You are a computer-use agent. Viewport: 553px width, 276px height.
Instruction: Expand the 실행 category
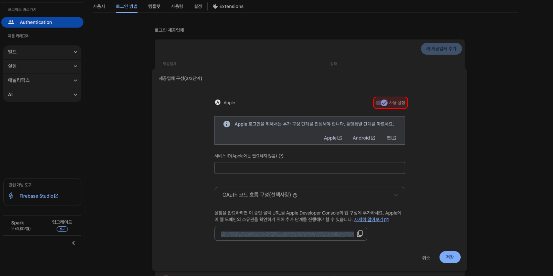coord(42,66)
